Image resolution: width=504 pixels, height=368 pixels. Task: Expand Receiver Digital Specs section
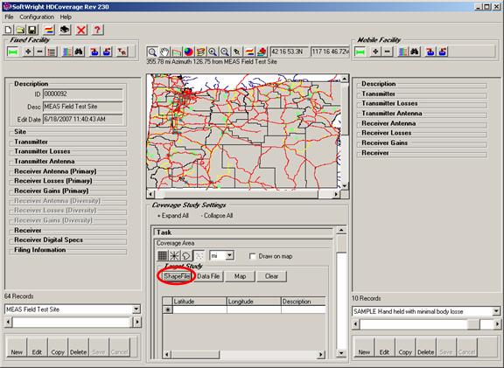(x=68, y=240)
